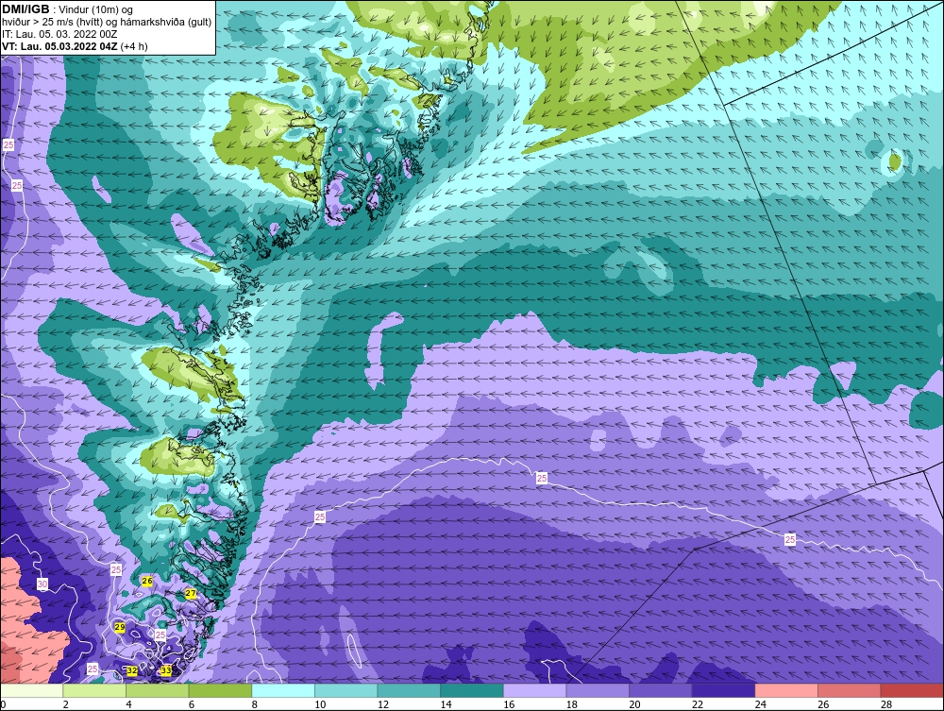Viewport: 944px width, 711px height.
Task: Click the 12–14 m/s teal legend swatch
Action: click(409, 690)
